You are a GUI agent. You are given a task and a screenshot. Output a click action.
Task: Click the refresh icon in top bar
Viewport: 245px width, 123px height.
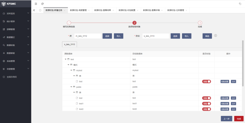tap(42, 4)
